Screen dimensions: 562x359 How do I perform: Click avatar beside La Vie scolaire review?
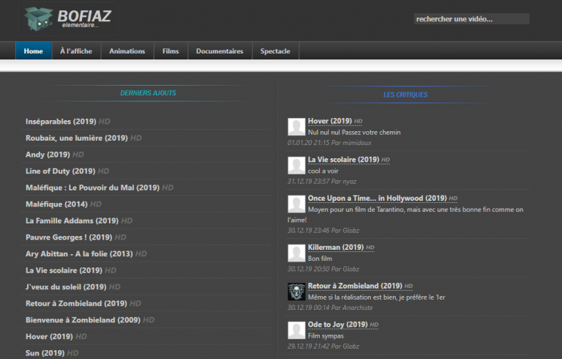[x=296, y=165]
